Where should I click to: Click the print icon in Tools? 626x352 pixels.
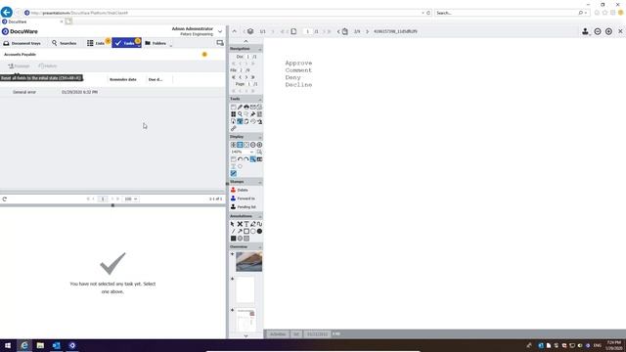tap(246, 107)
